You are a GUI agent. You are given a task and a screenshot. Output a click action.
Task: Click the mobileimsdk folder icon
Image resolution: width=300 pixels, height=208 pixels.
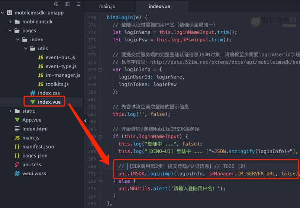[17, 22]
